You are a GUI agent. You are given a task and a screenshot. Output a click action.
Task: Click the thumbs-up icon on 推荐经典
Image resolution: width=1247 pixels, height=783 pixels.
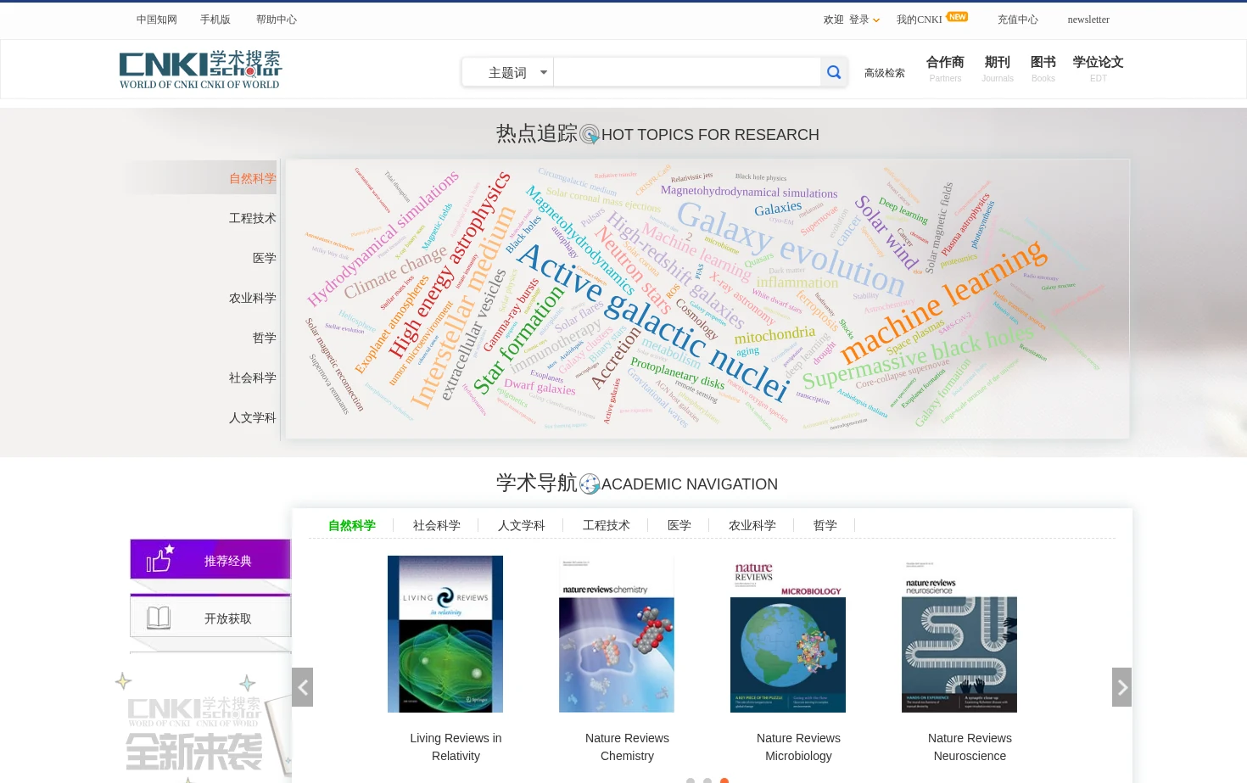pos(159,558)
